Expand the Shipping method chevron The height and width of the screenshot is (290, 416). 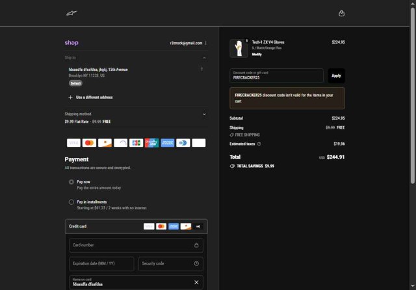(x=204, y=114)
